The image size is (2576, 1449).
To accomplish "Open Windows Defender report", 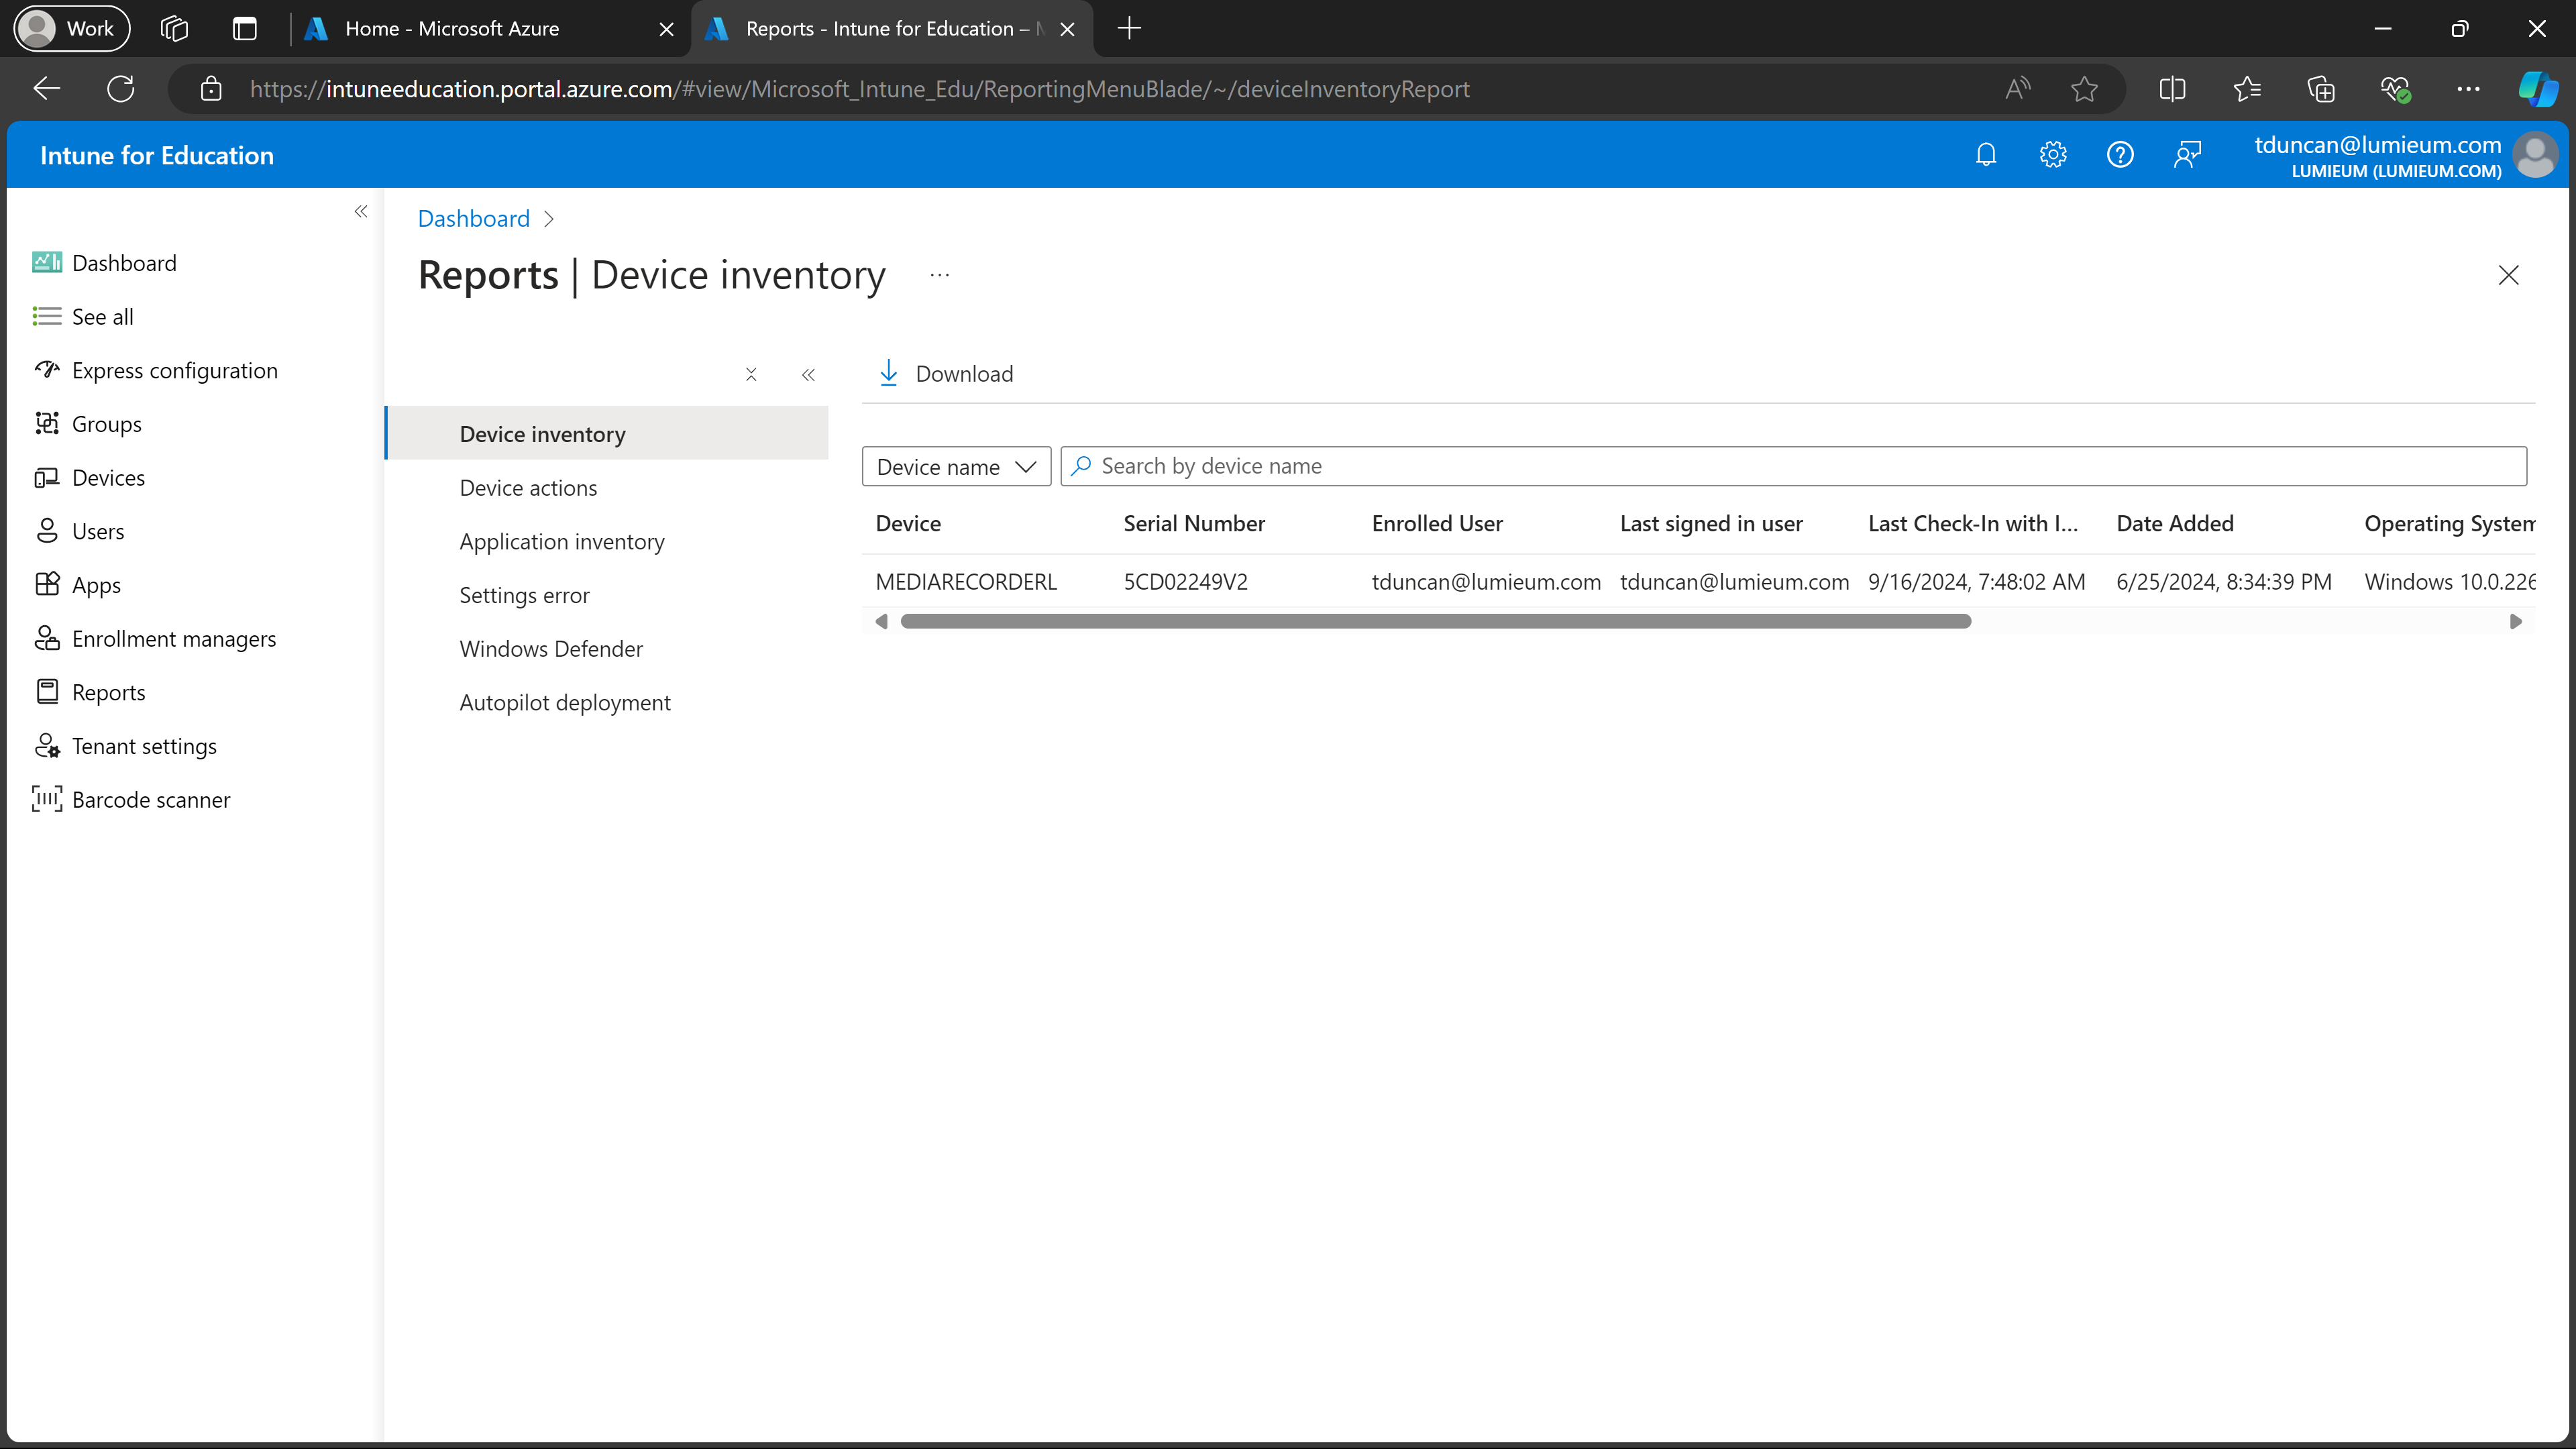I will (x=551, y=648).
